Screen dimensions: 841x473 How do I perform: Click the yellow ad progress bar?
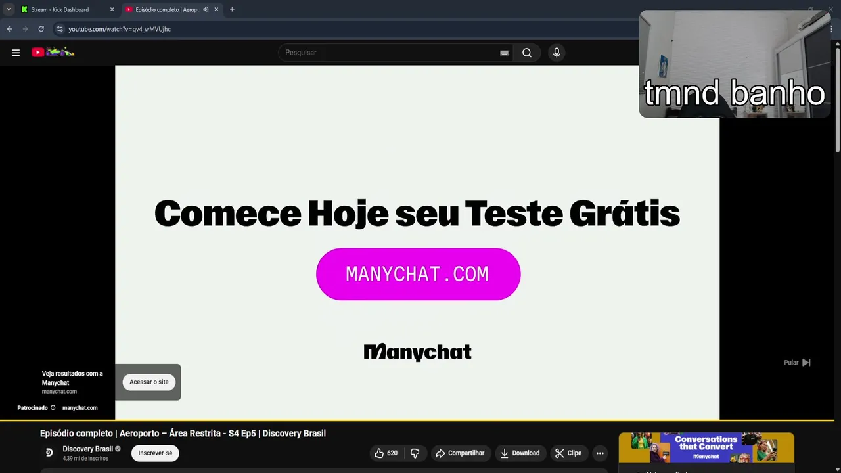(x=417, y=420)
